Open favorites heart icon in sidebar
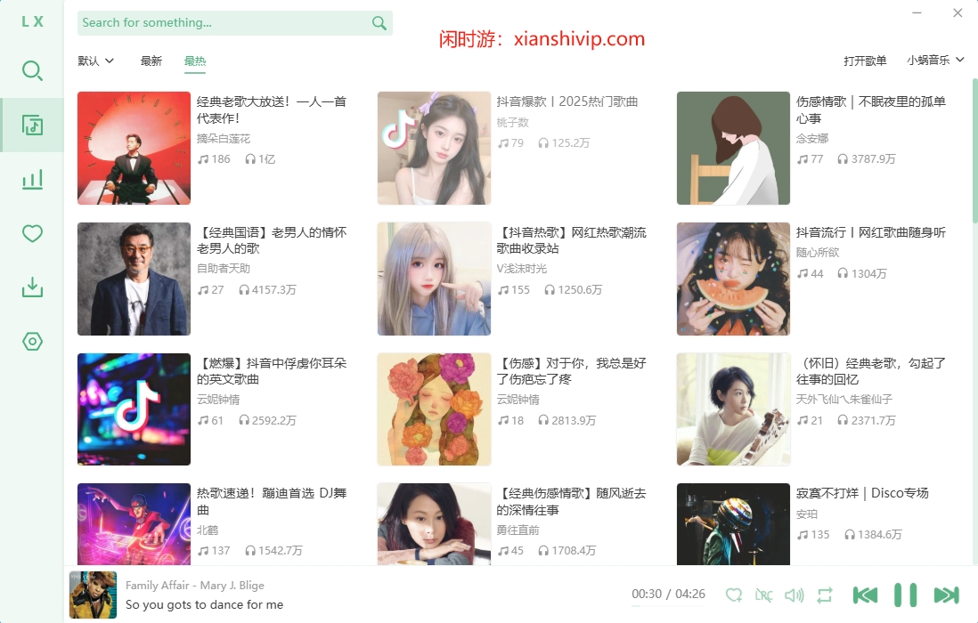The height and width of the screenshot is (623, 978). (x=32, y=233)
